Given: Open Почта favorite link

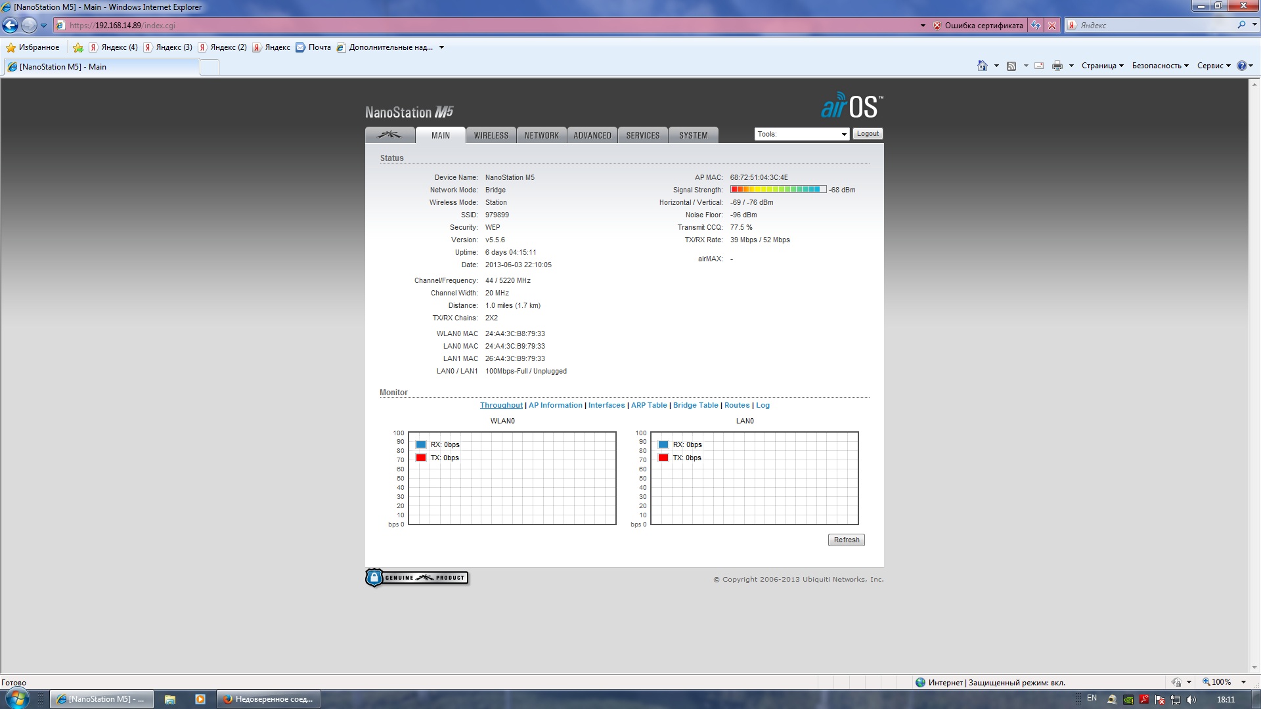Looking at the screenshot, I should coord(313,47).
